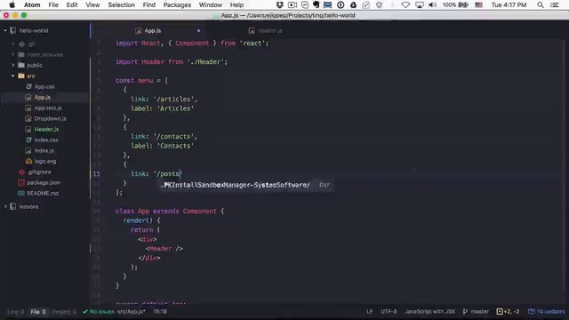Image resolution: width=569 pixels, height=320 pixels.
Task: Open Spotlight search magnifier
Action: pos(541,4)
